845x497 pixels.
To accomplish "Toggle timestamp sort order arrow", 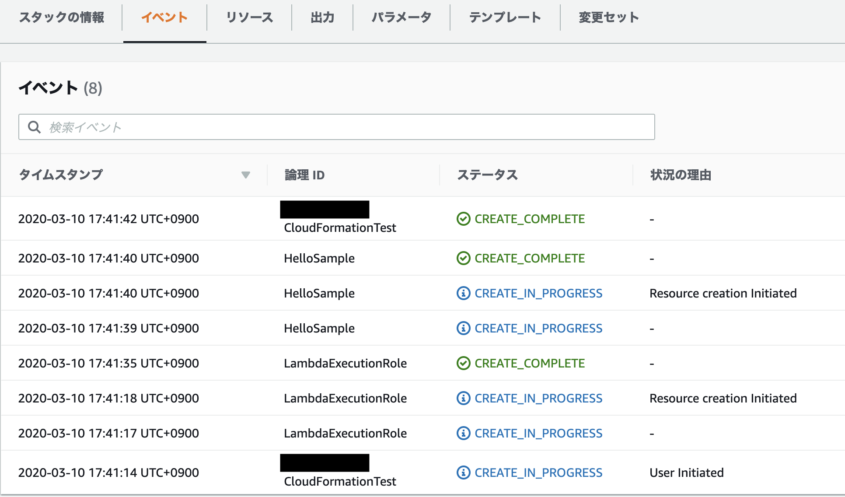I will (246, 175).
